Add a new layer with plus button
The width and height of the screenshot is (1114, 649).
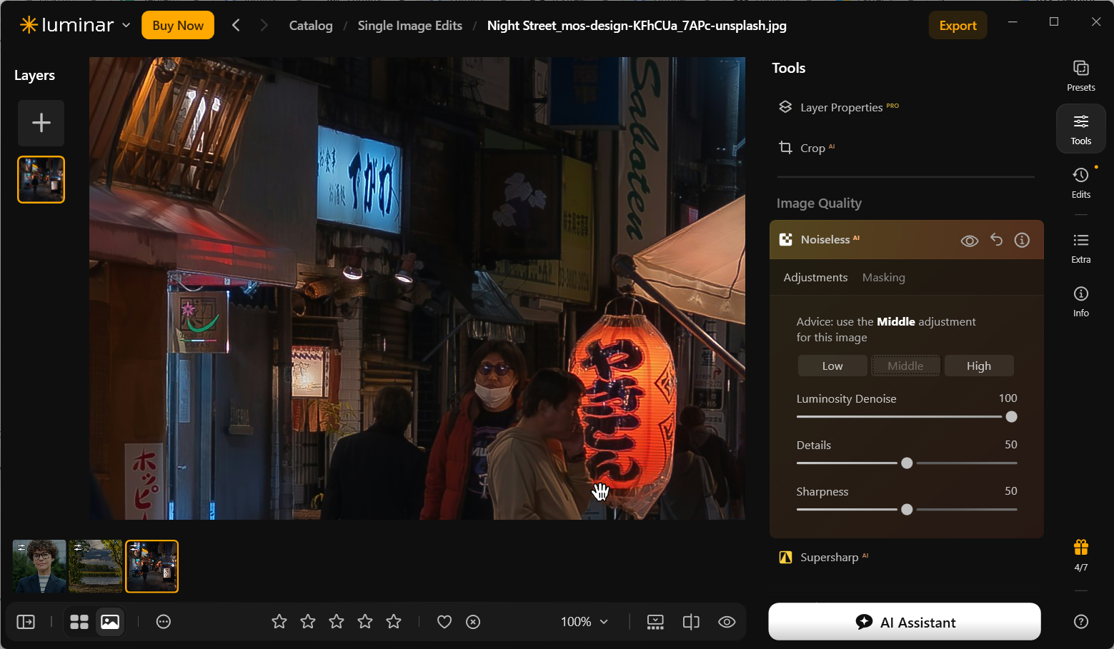[x=41, y=123]
